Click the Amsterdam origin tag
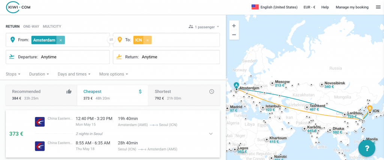The height and width of the screenshot is (160, 384). [44, 40]
